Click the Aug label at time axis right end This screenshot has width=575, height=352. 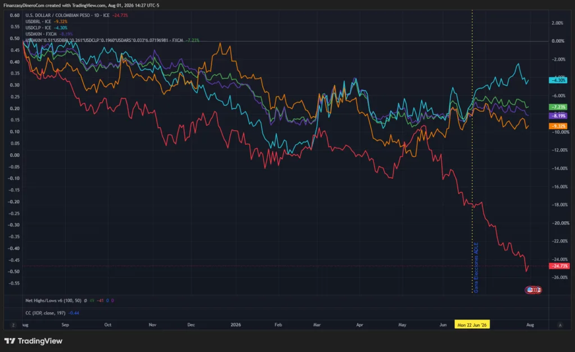point(530,325)
